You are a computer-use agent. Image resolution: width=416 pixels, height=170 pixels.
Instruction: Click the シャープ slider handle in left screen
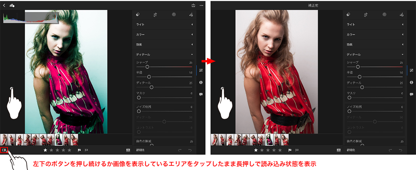coord(147,67)
